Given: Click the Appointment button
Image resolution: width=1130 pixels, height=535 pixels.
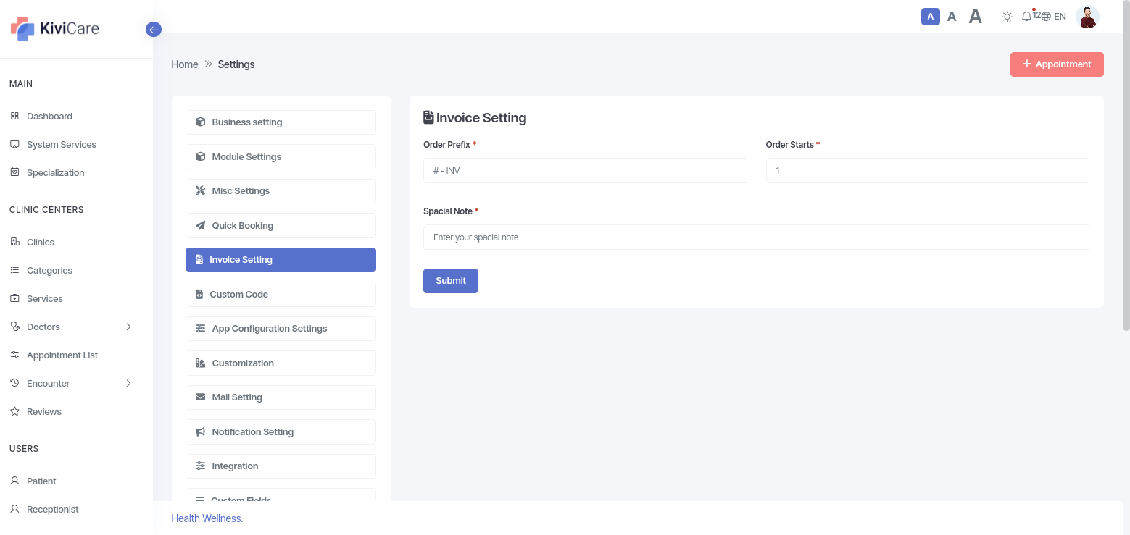Looking at the screenshot, I should click(1057, 64).
